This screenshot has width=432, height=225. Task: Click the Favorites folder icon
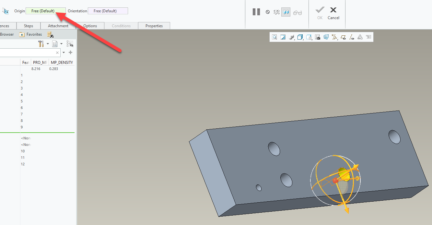click(21, 34)
